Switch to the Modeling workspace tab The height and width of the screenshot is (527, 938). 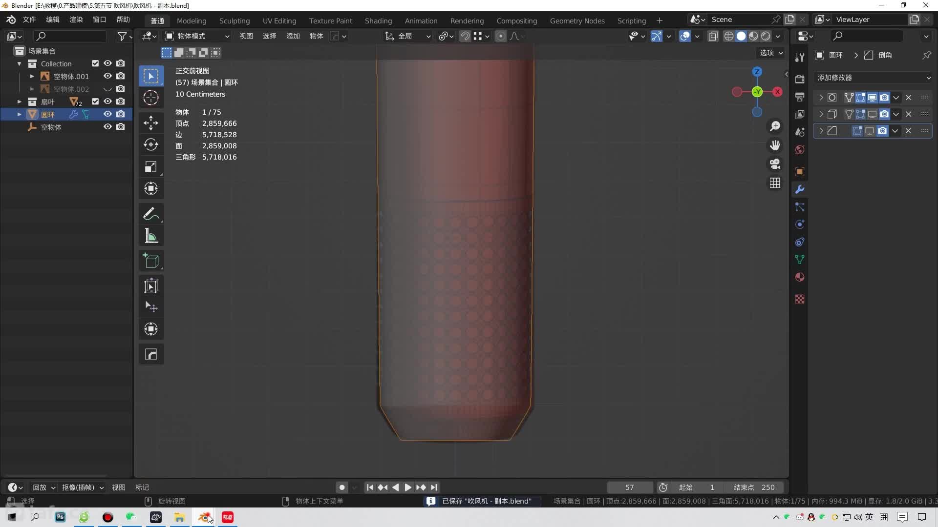click(192, 20)
